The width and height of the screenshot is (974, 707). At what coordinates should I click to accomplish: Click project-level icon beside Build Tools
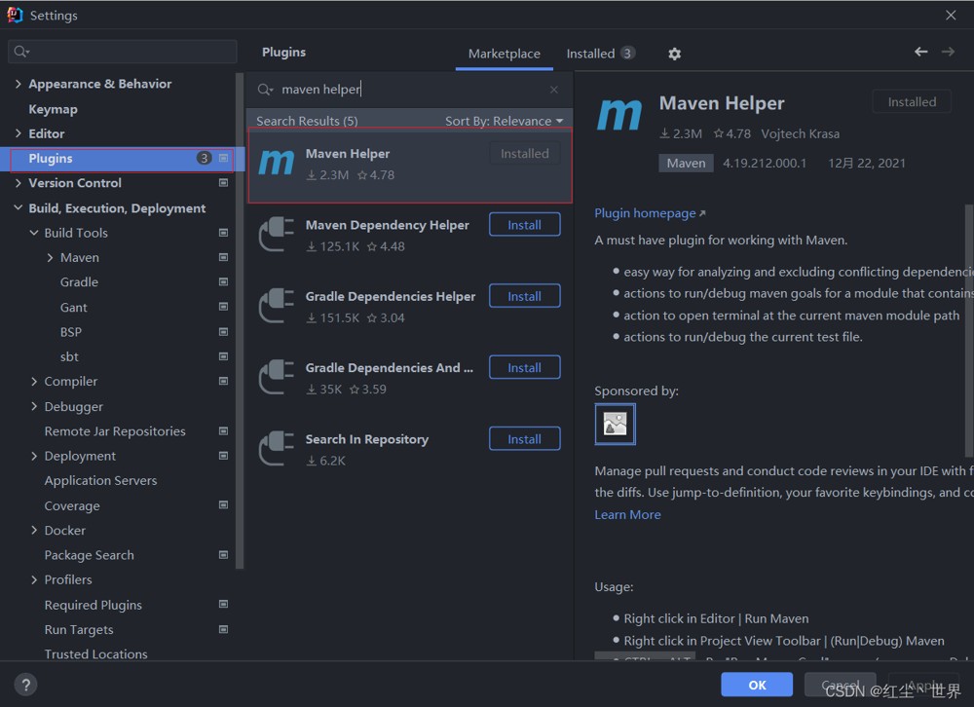[x=224, y=233]
